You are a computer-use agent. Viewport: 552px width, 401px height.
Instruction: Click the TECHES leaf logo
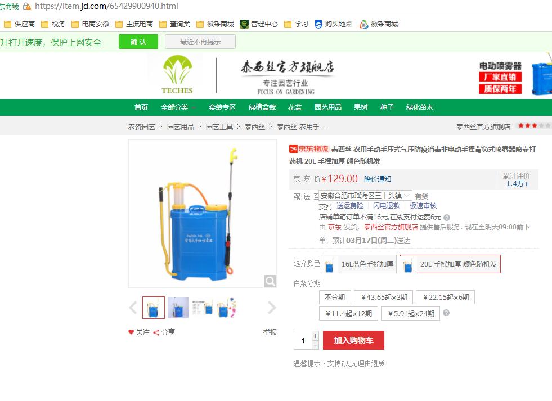click(177, 75)
